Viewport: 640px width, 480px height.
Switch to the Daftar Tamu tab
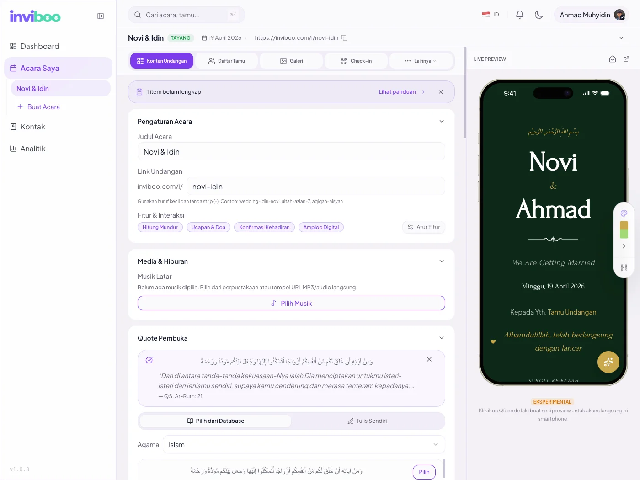pyautogui.click(x=227, y=61)
